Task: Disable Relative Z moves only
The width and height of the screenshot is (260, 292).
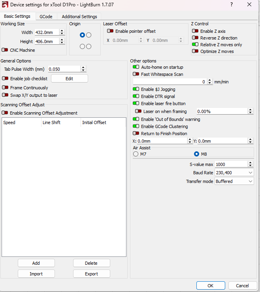Action: pos(195,45)
